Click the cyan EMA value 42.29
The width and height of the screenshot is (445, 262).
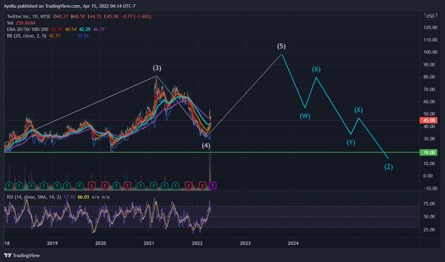click(85, 29)
